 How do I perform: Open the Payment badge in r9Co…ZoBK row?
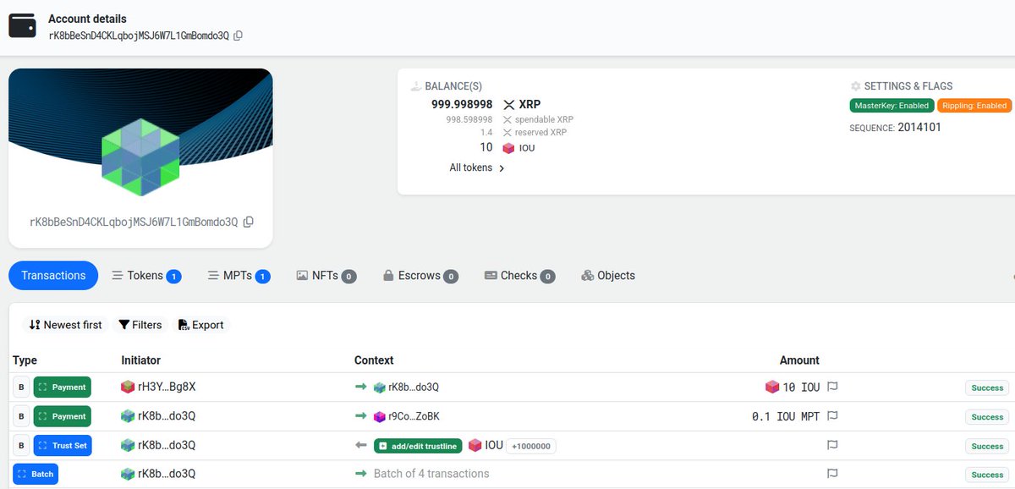[x=62, y=416]
